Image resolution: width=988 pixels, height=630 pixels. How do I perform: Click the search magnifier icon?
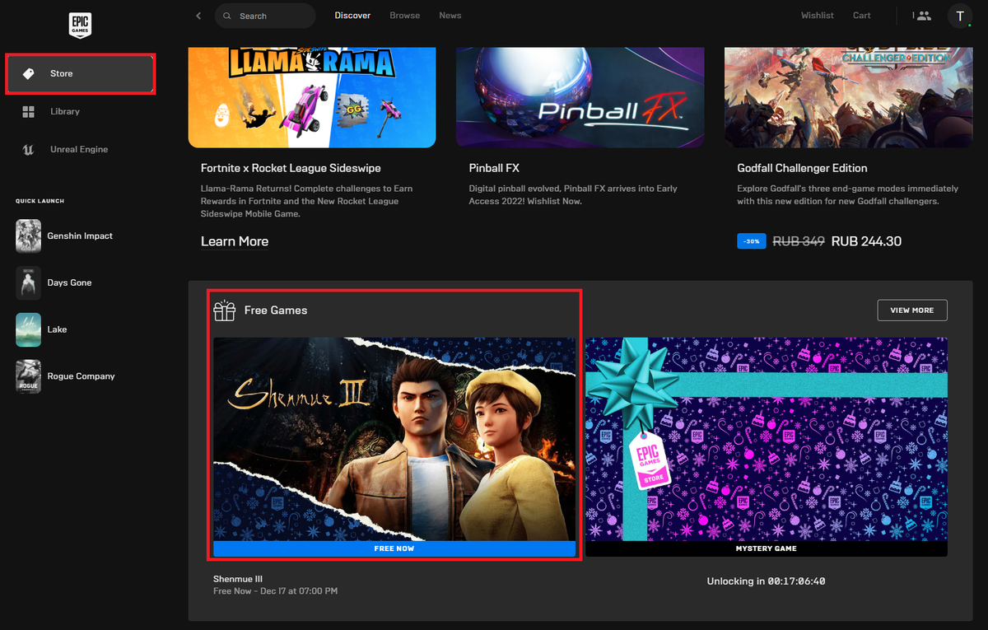[228, 16]
